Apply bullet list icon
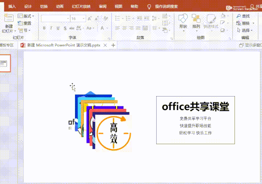 (x=118, y=18)
